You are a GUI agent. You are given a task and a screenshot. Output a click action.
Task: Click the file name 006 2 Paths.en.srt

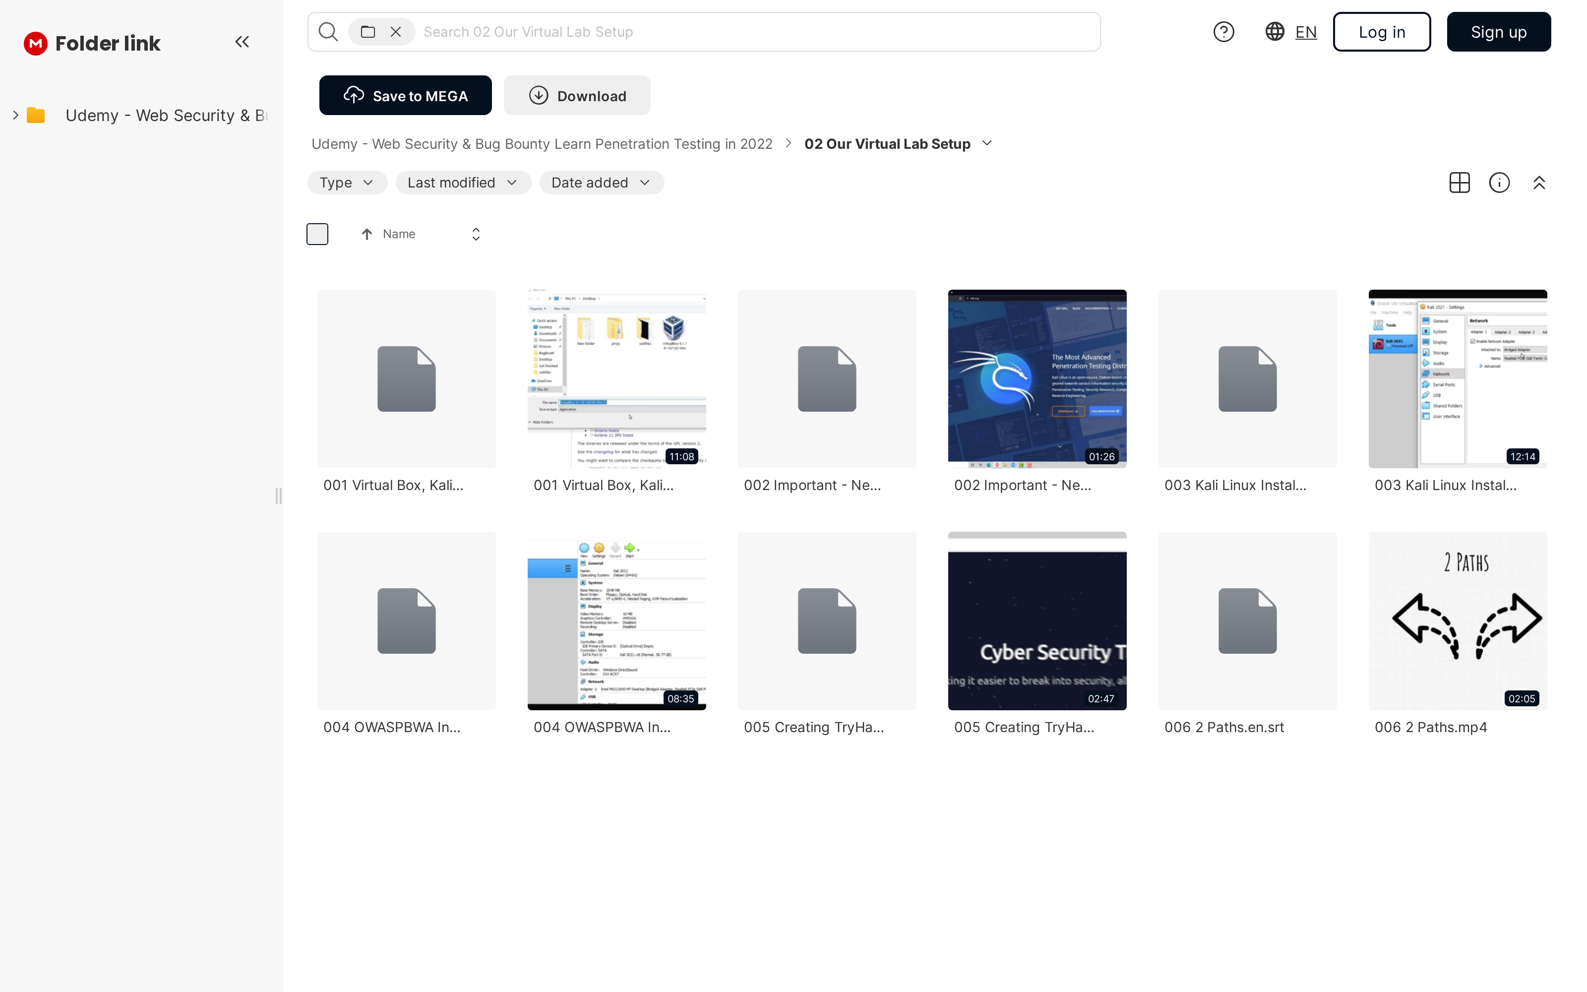pyautogui.click(x=1223, y=727)
